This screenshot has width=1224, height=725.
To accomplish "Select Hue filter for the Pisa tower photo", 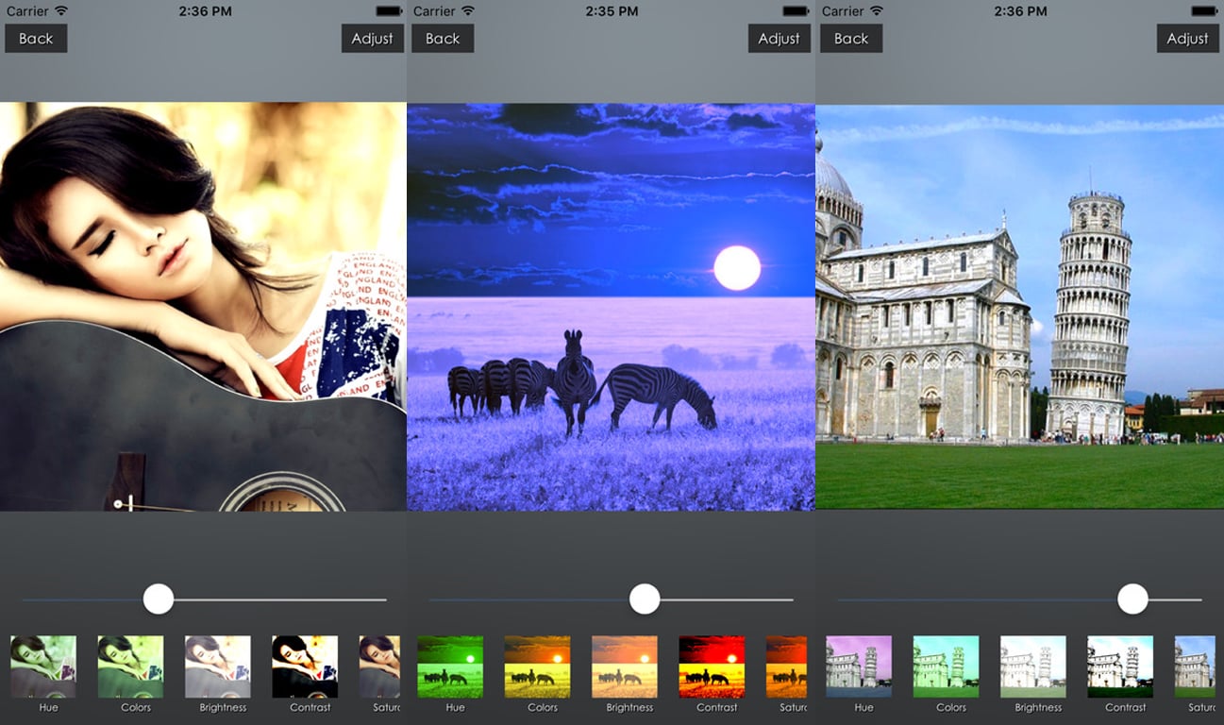I will tap(859, 666).
